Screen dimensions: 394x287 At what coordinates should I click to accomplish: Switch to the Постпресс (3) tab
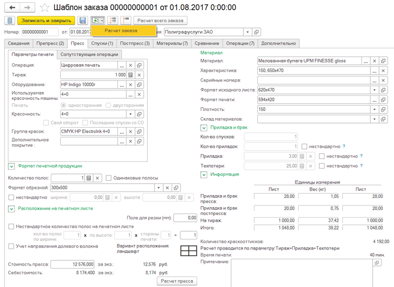(135, 43)
